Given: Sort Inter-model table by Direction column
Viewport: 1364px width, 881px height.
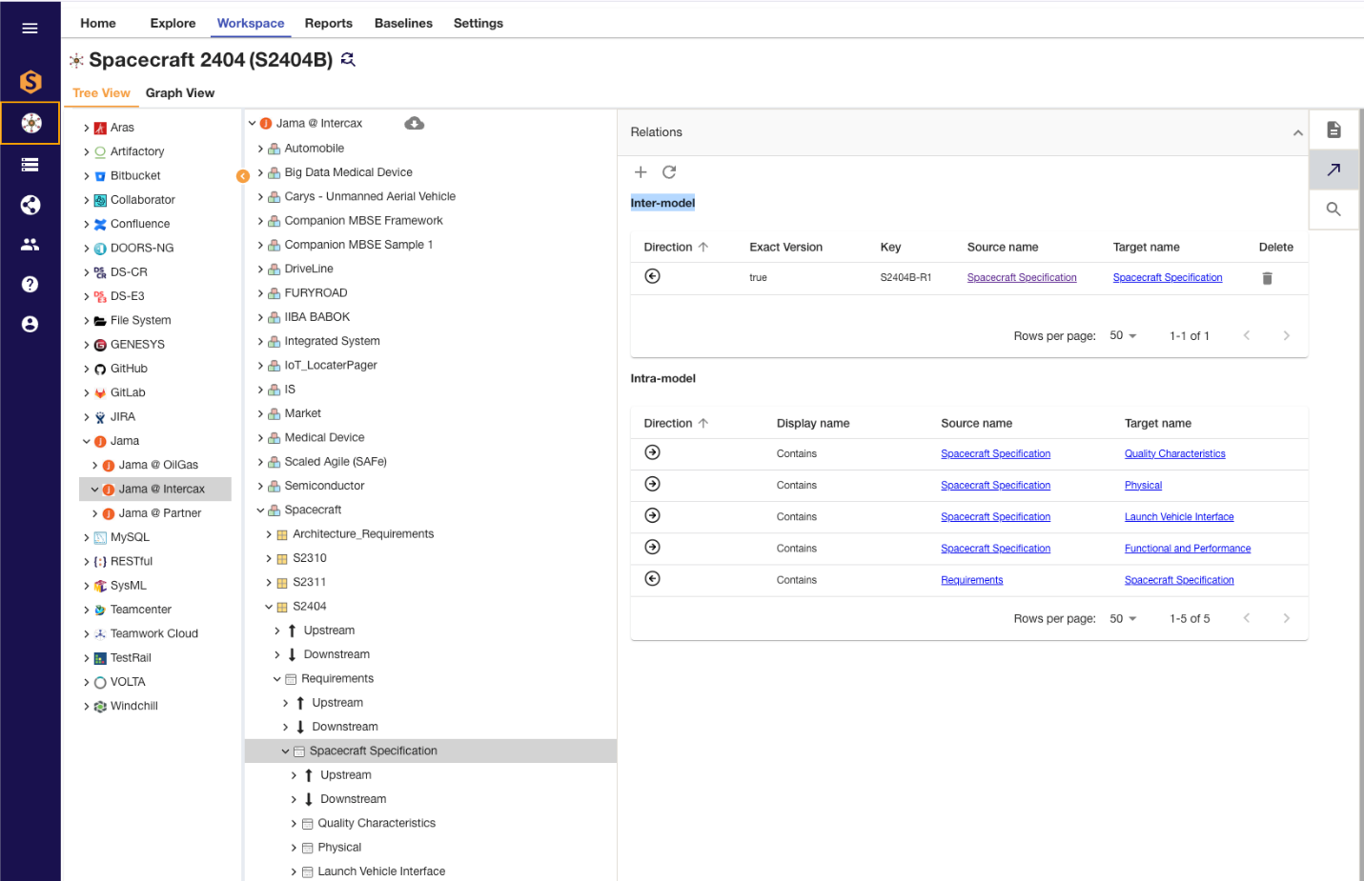Looking at the screenshot, I should pos(676,247).
